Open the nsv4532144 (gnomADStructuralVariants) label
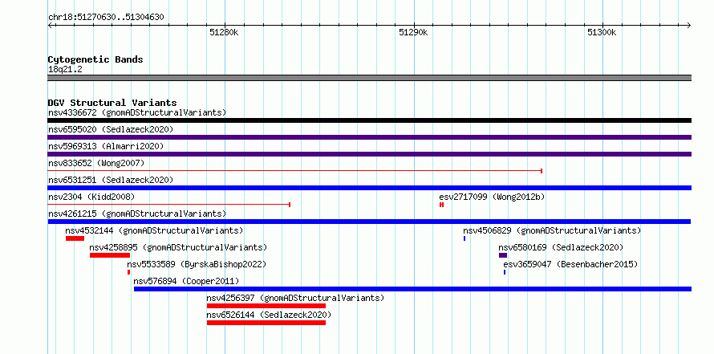 point(154,230)
